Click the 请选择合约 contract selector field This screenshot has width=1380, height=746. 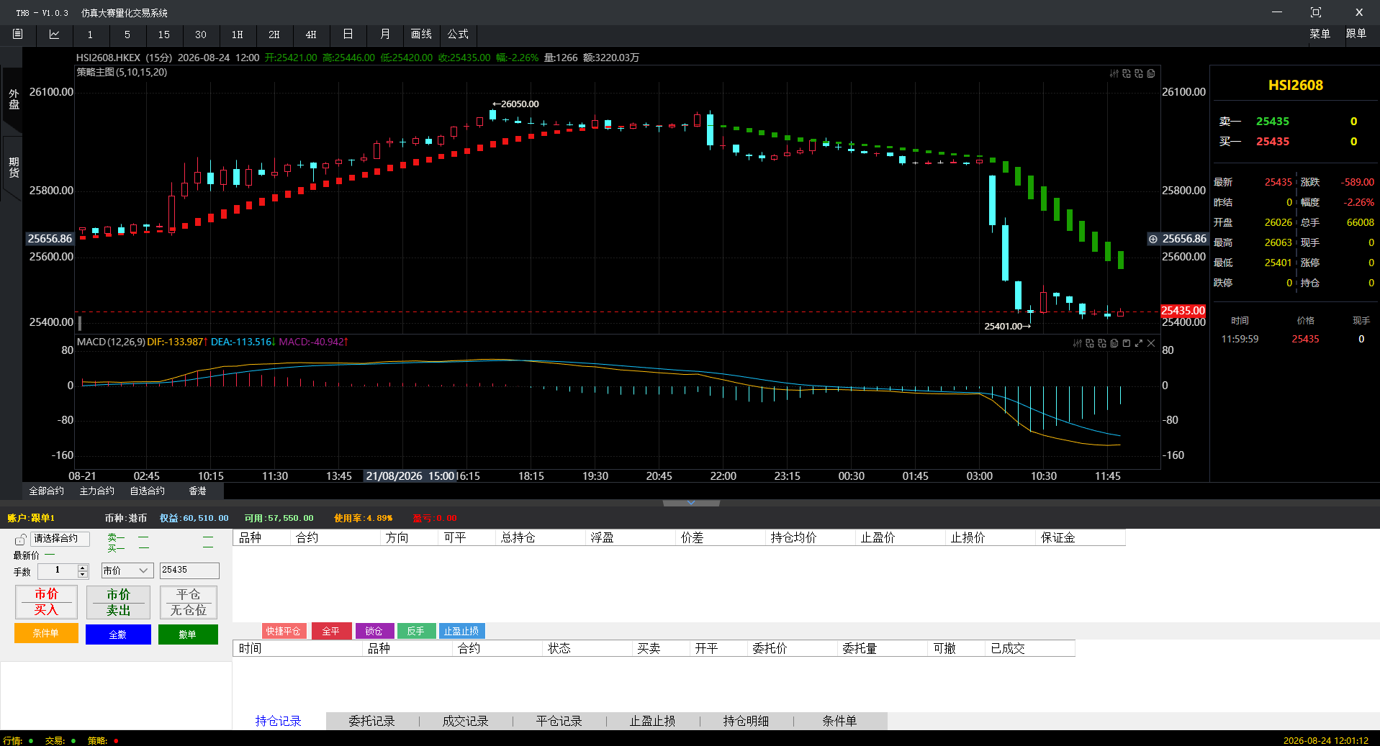tap(60, 539)
